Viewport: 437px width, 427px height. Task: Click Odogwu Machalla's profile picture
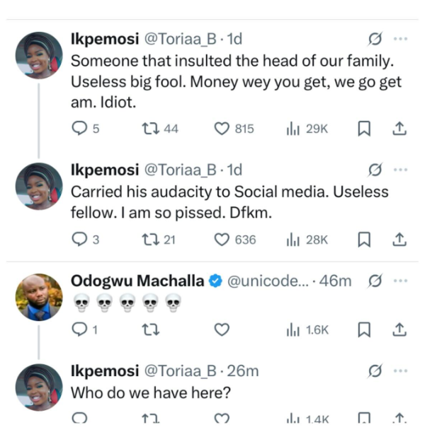[38, 298]
